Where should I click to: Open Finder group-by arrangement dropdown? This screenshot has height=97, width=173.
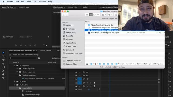point(104,15)
